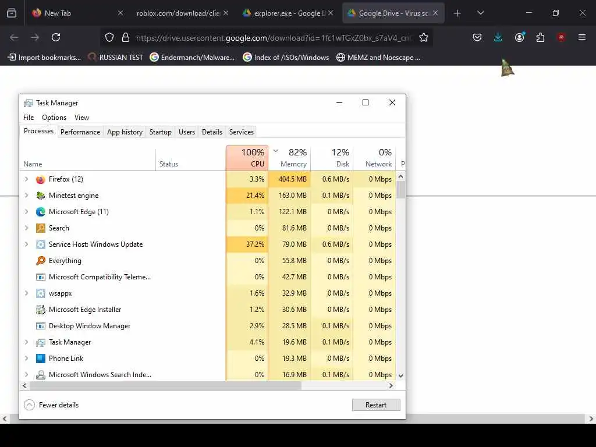Click the URL address bar
This screenshot has width=596, height=447.
[273, 38]
